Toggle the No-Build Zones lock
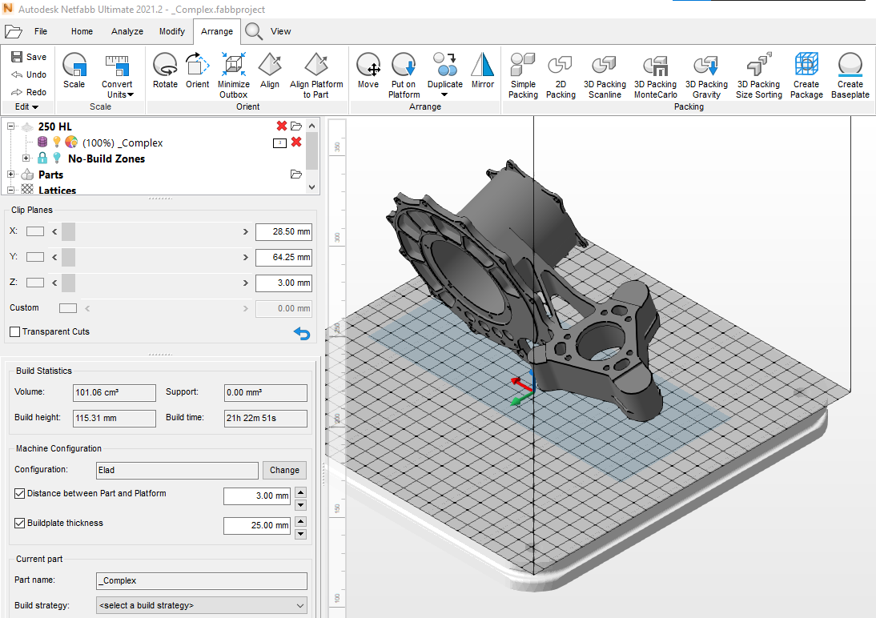The width and height of the screenshot is (876, 618). pos(42,159)
